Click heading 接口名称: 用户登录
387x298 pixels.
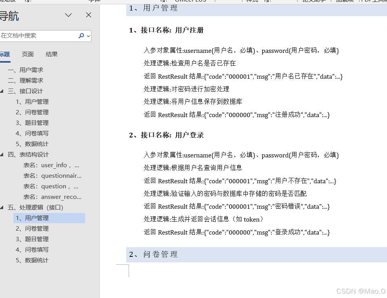(x=166, y=135)
